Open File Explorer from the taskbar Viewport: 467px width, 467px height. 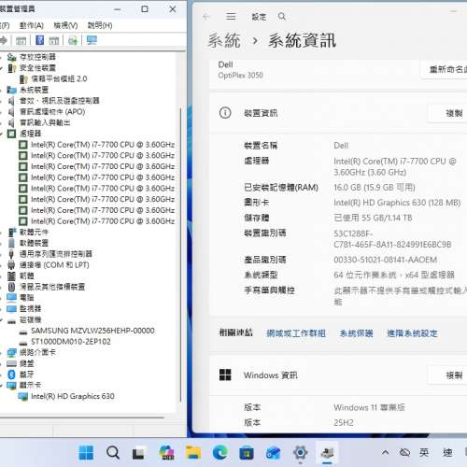pyautogui.click(x=193, y=453)
